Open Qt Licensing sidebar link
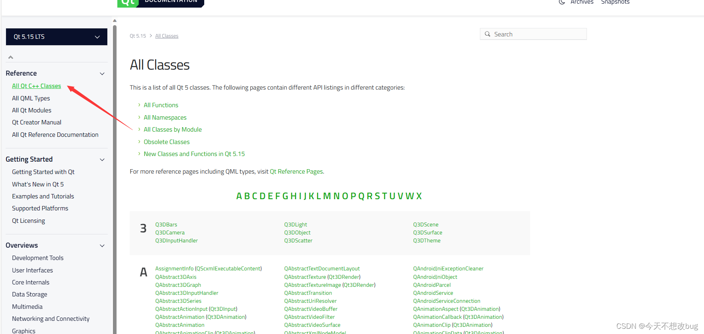Image resolution: width=704 pixels, height=334 pixels. click(28, 221)
